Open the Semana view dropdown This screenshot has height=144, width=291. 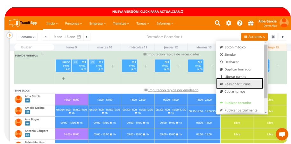pos(27,37)
